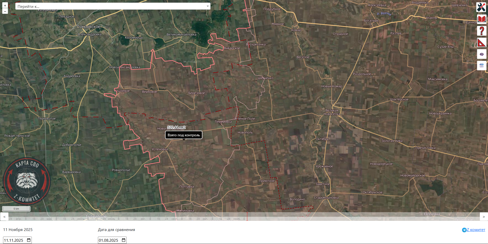The height and width of the screenshot is (244, 488).
Task: Open date picker icon for 01.08.2025 comparison field
Action: [124, 240]
